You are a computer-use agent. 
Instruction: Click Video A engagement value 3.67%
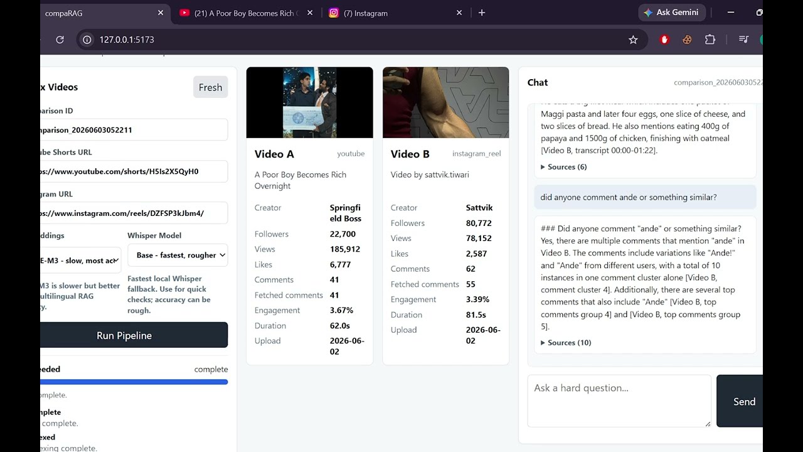[x=341, y=311]
